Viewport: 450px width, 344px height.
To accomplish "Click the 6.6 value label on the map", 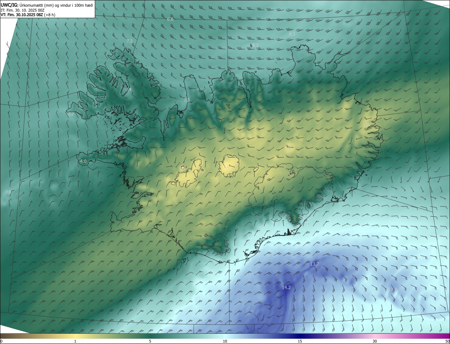I will tap(170, 19).
